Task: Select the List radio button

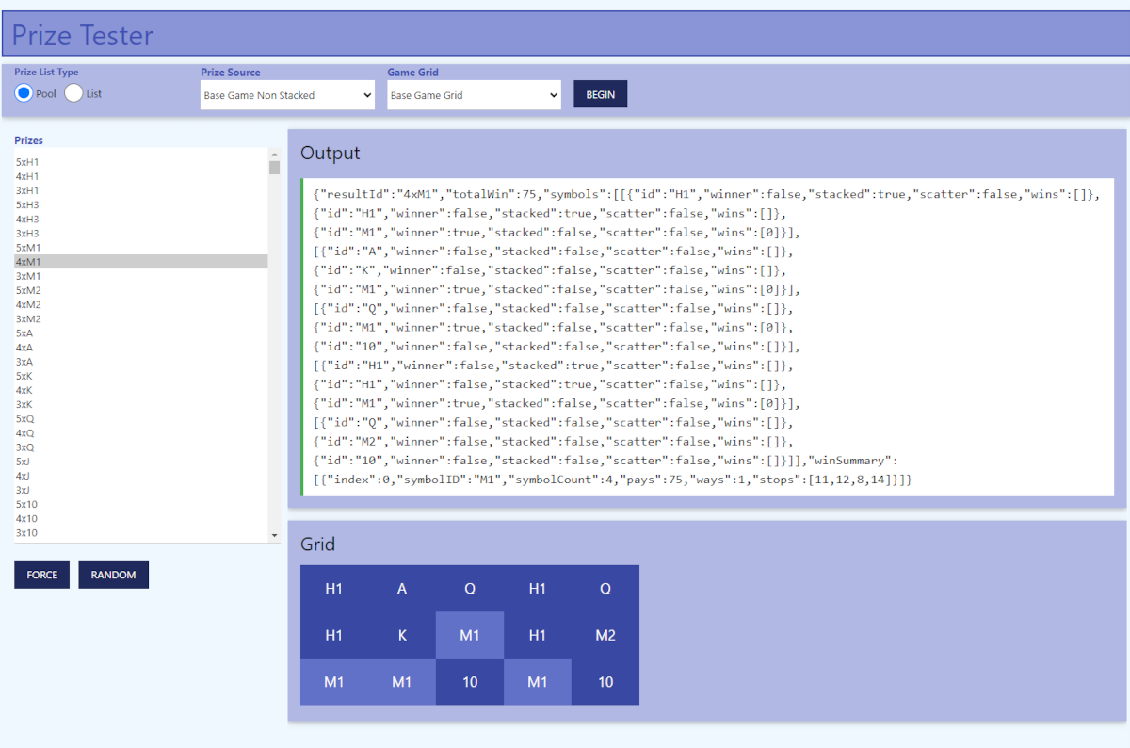Action: 74,93
